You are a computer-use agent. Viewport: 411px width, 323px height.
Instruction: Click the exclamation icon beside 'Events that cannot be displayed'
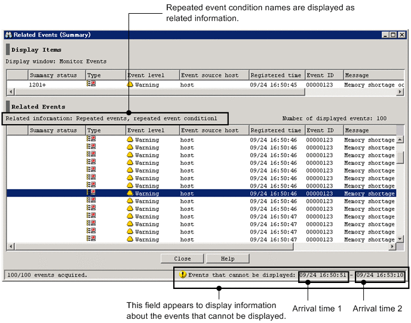[183, 275]
